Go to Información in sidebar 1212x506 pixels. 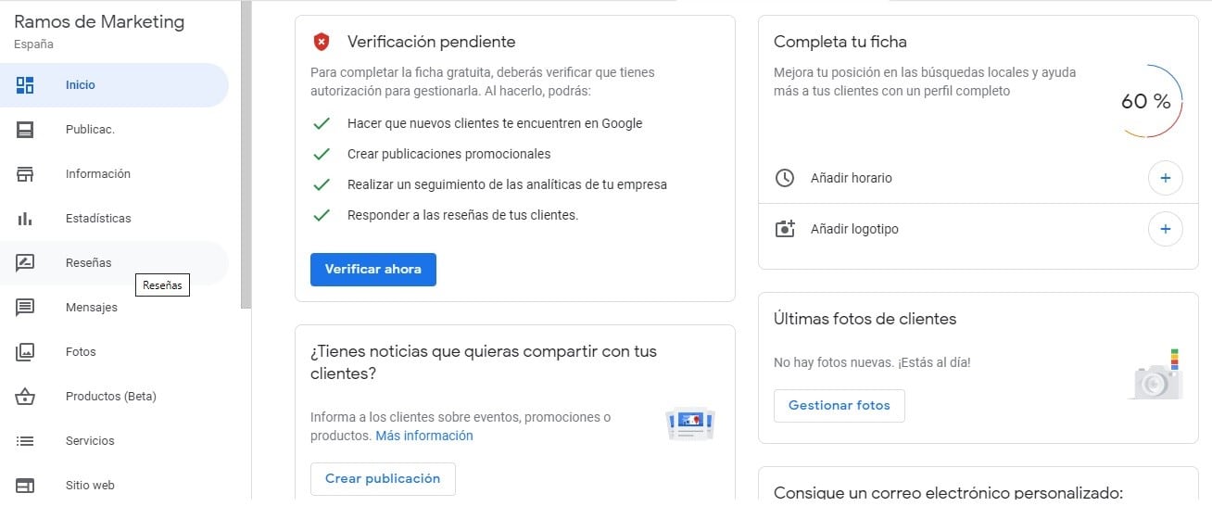coord(114,174)
